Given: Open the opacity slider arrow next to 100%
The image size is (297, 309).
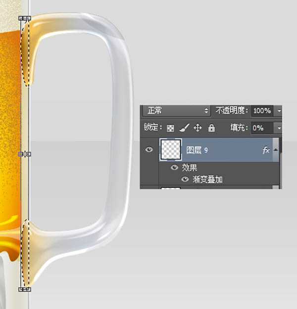Looking at the screenshot, I should tap(279, 111).
